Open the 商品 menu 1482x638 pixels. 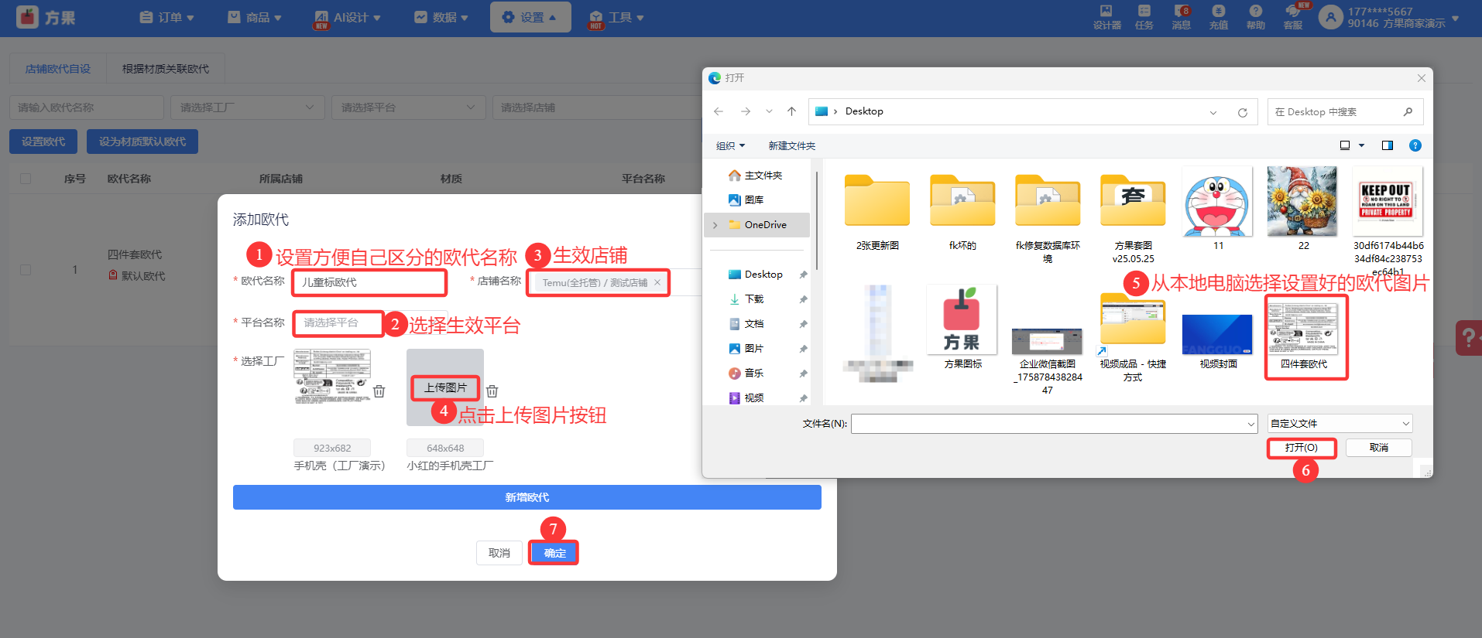254,17
